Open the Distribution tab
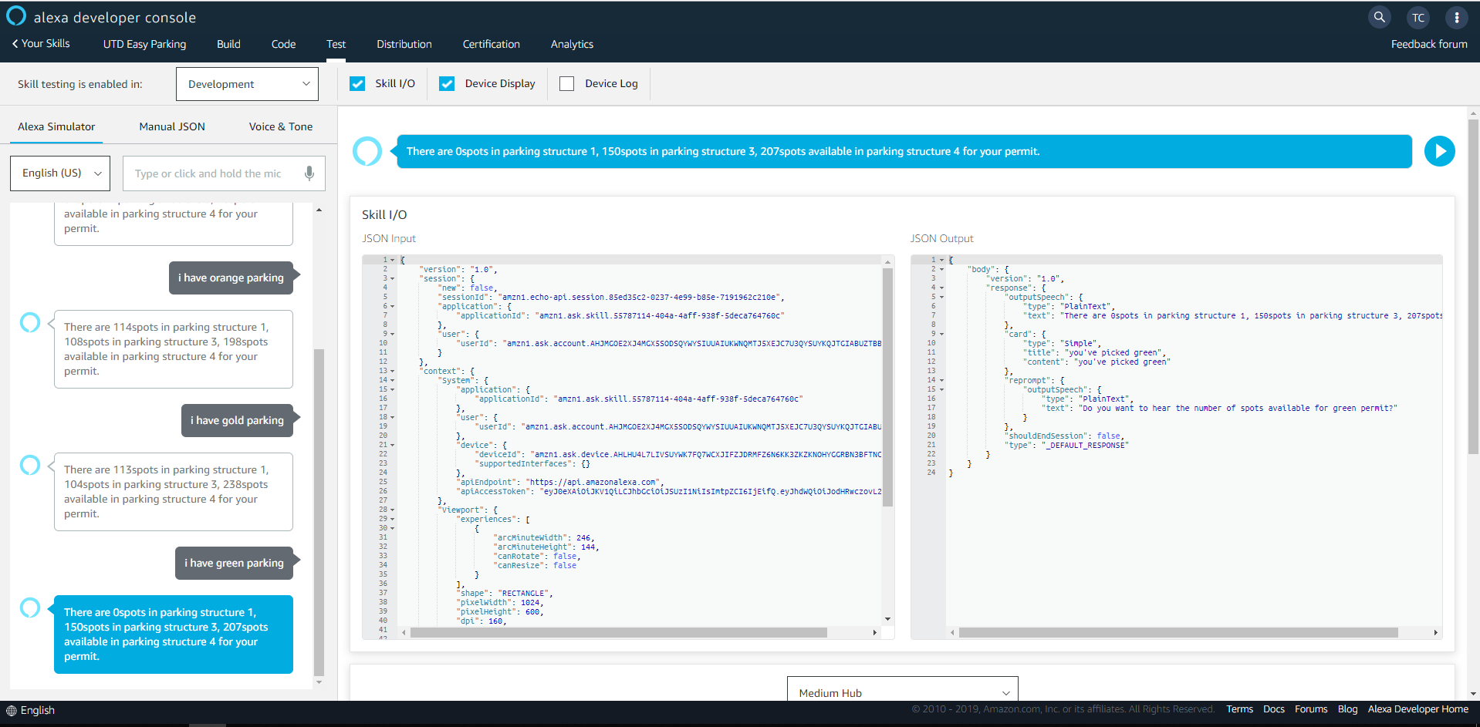 pos(404,44)
